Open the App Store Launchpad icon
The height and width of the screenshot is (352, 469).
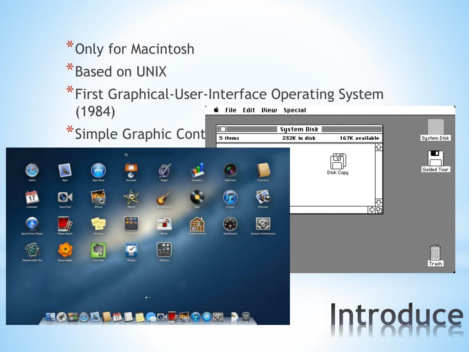98,170
